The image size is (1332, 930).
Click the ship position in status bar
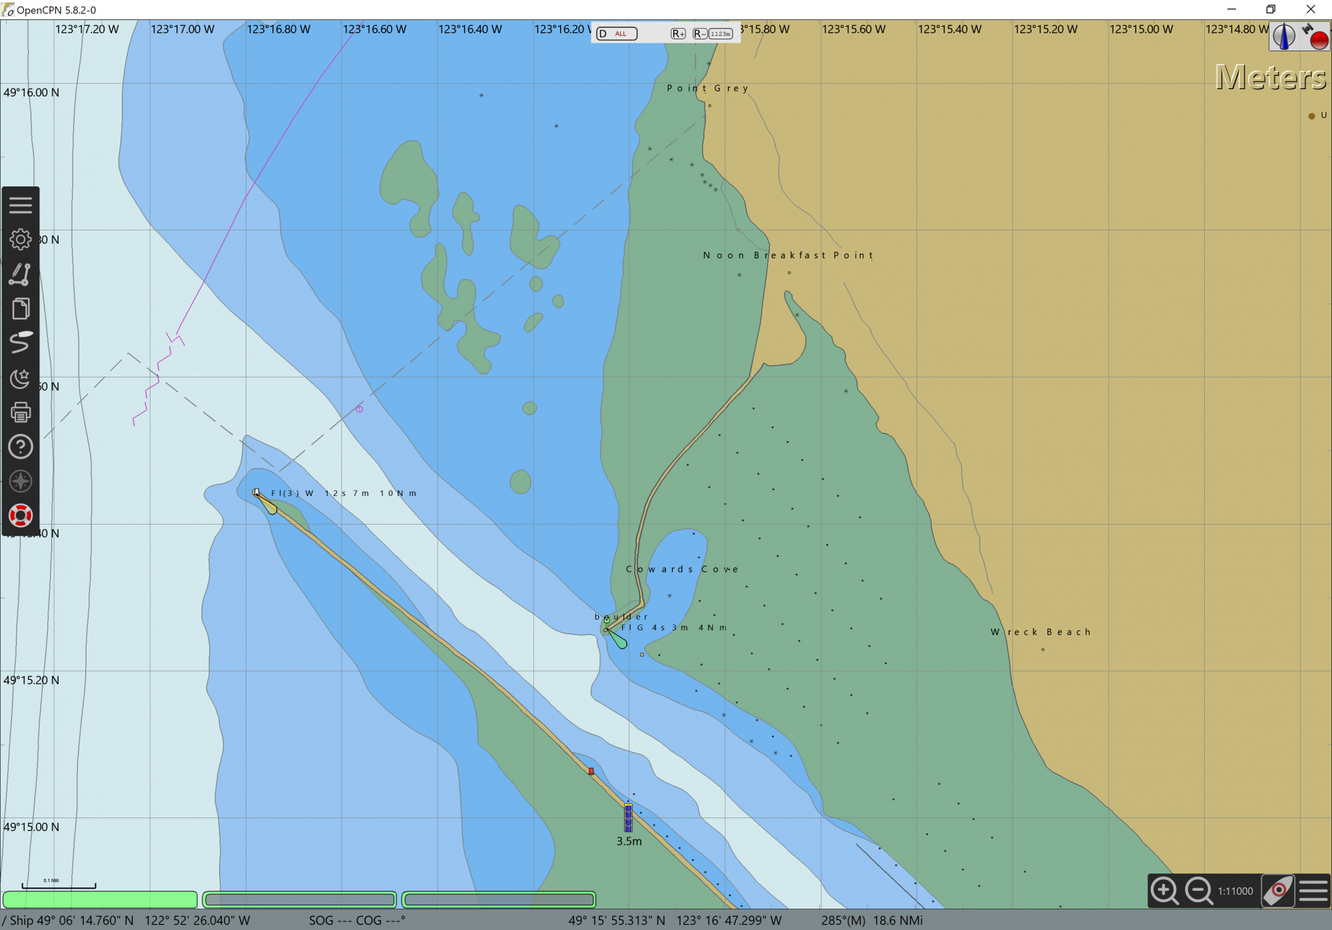127,920
